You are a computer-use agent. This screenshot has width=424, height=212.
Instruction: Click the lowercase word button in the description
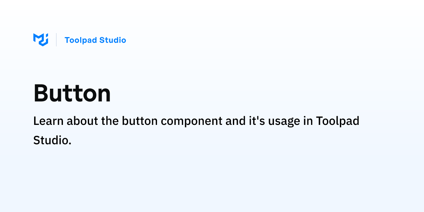click(139, 121)
